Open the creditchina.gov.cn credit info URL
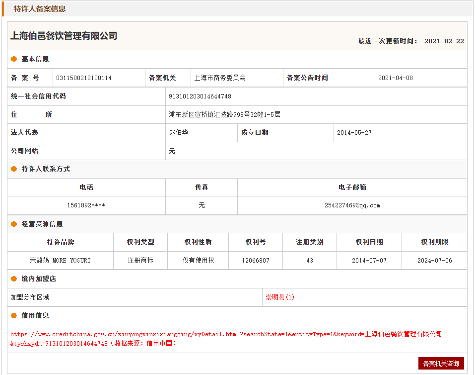The height and width of the screenshot is (375, 475). 226,334
